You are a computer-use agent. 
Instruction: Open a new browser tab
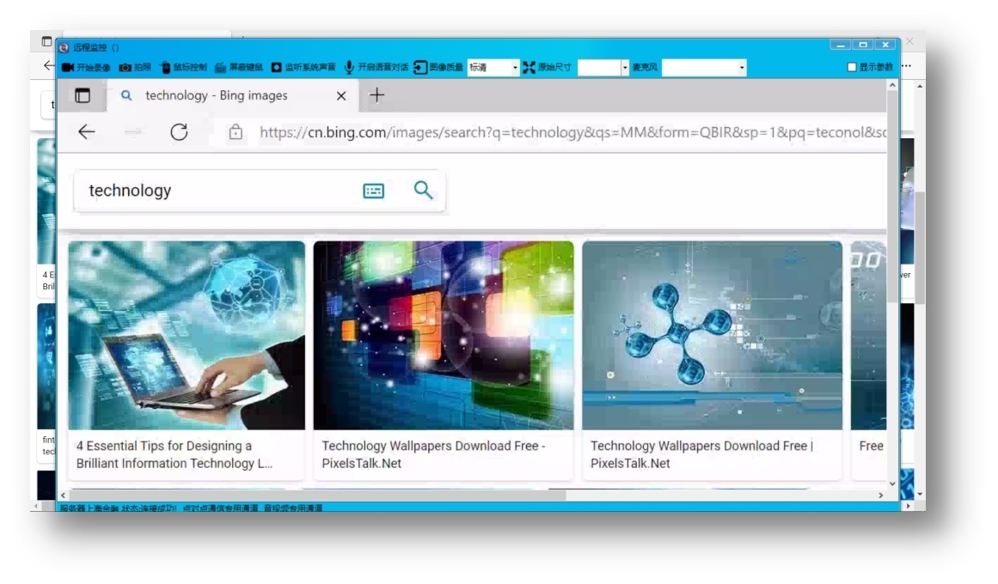[x=377, y=95]
